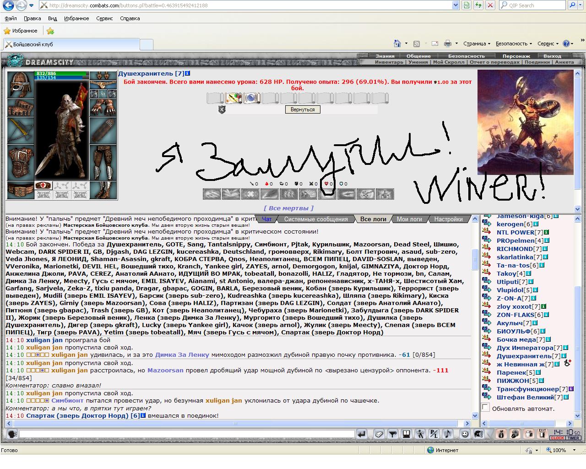586x469 pixels.
Task: Click the info icon next to NTL POWER[7]
Action: (546, 232)
